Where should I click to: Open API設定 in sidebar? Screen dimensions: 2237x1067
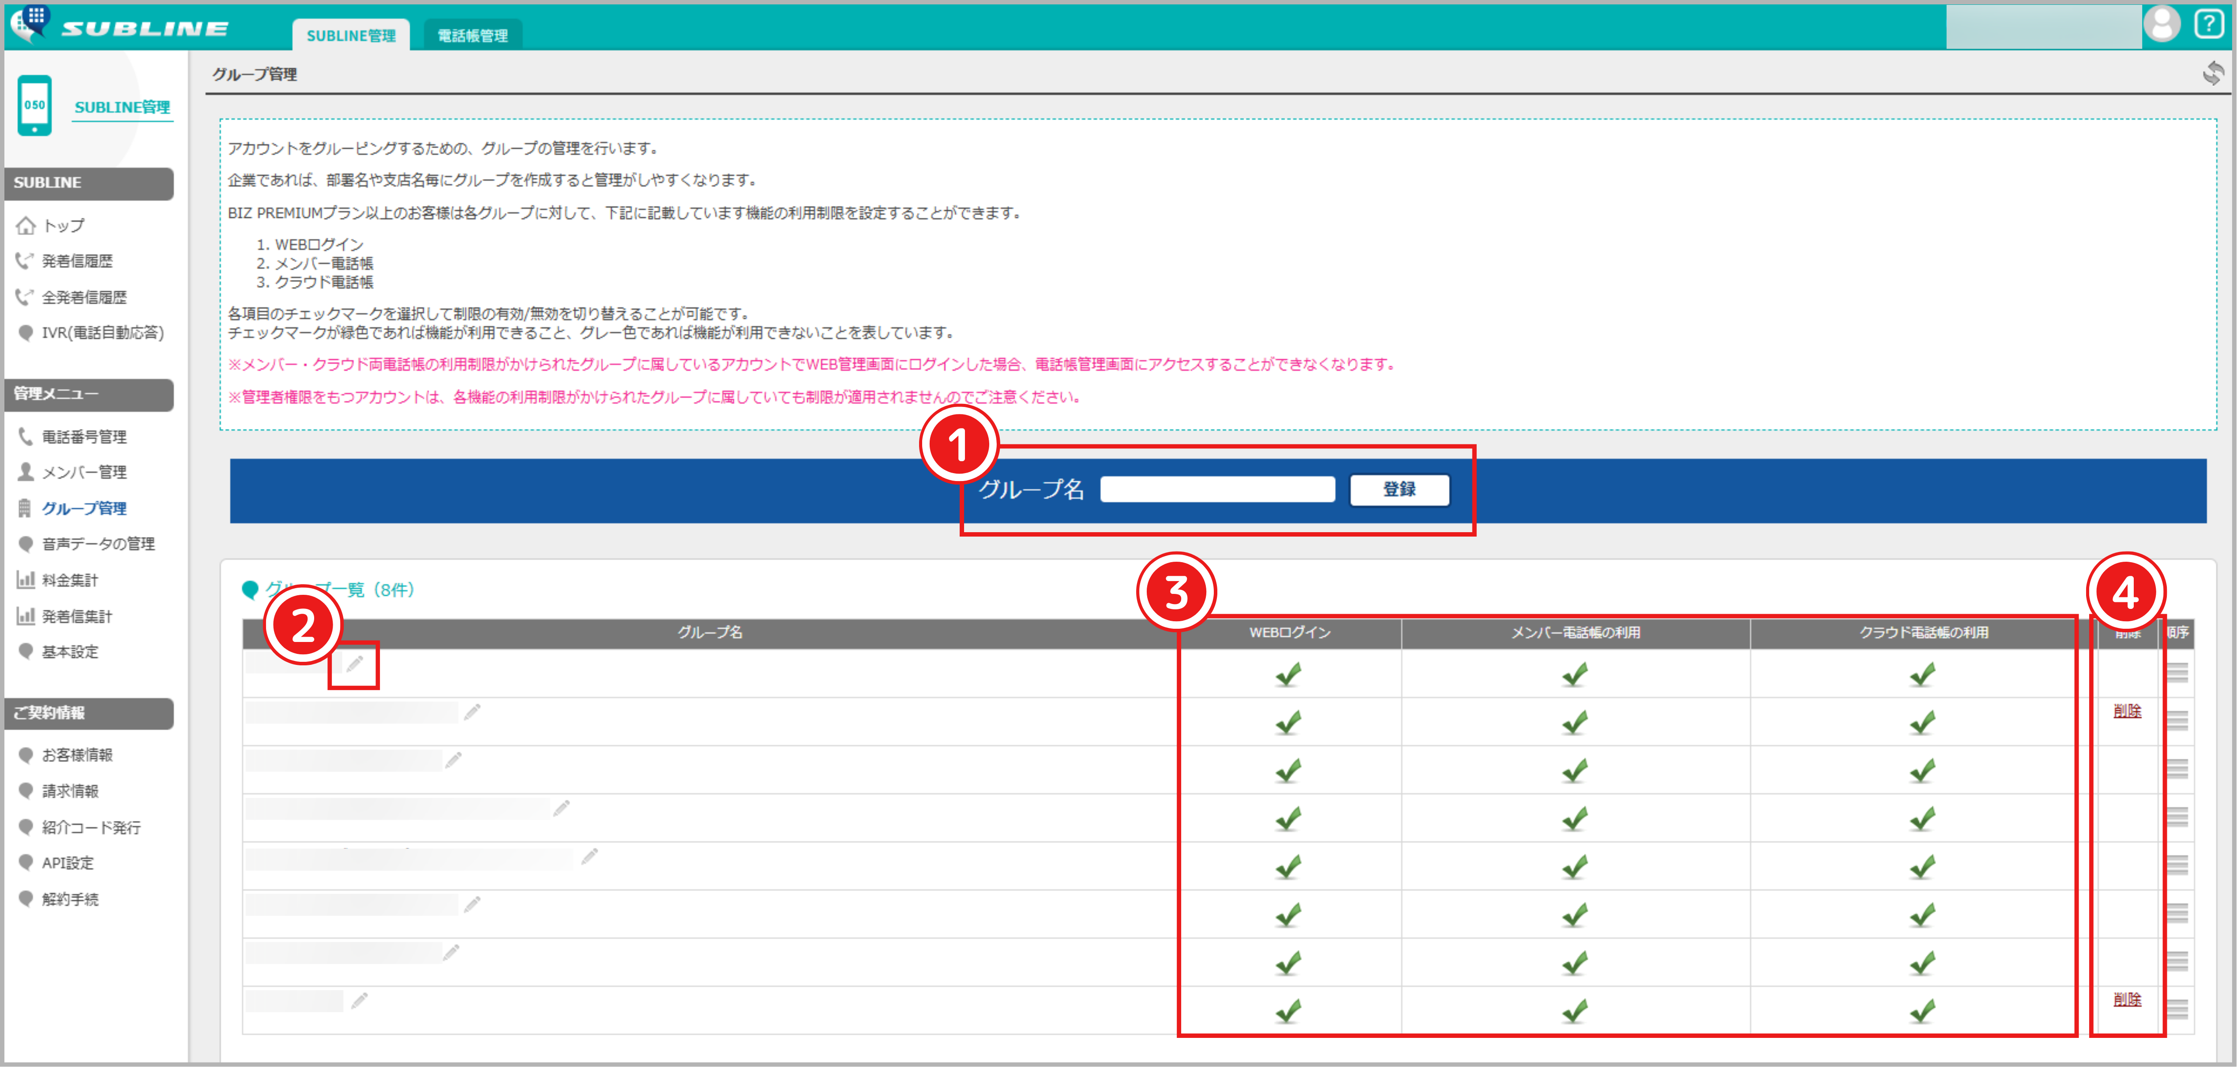click(x=68, y=863)
